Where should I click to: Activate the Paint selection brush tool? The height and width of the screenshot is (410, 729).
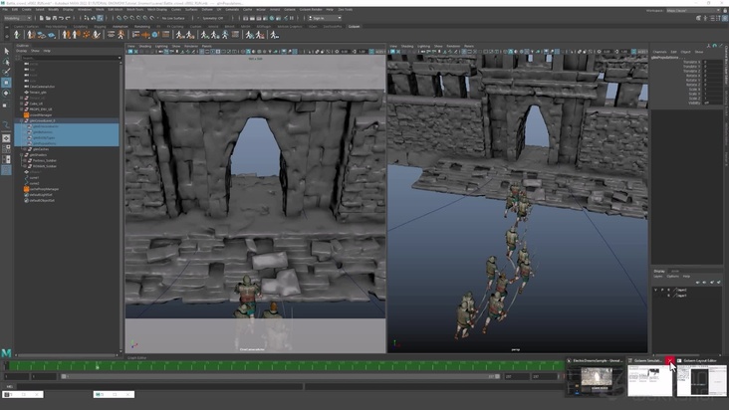click(7, 72)
